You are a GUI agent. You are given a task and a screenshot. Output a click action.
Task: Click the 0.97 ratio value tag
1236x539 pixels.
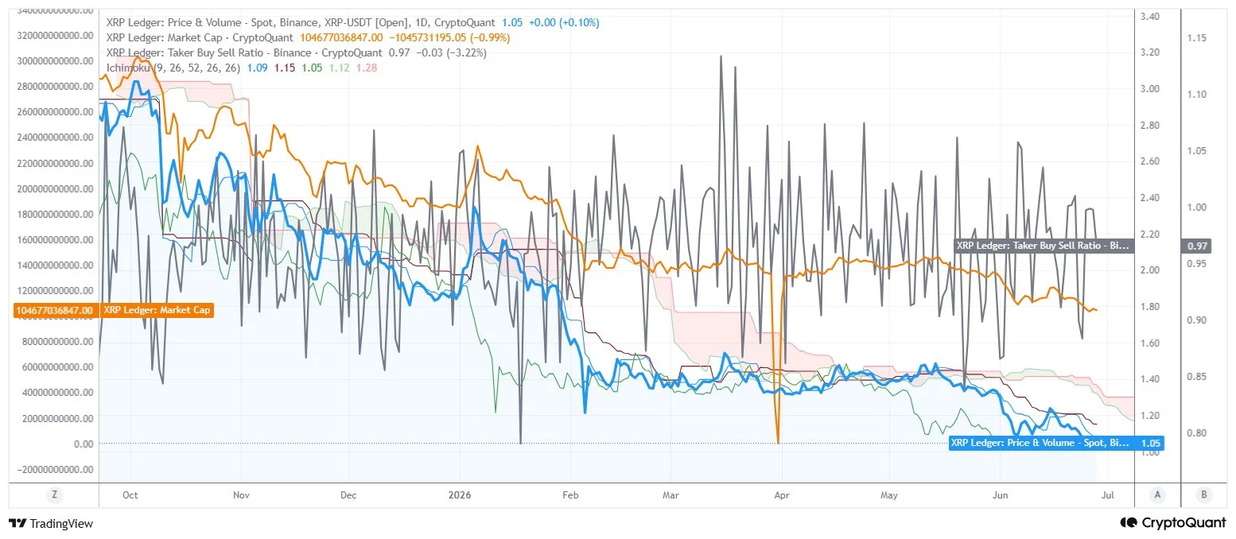coord(1198,246)
